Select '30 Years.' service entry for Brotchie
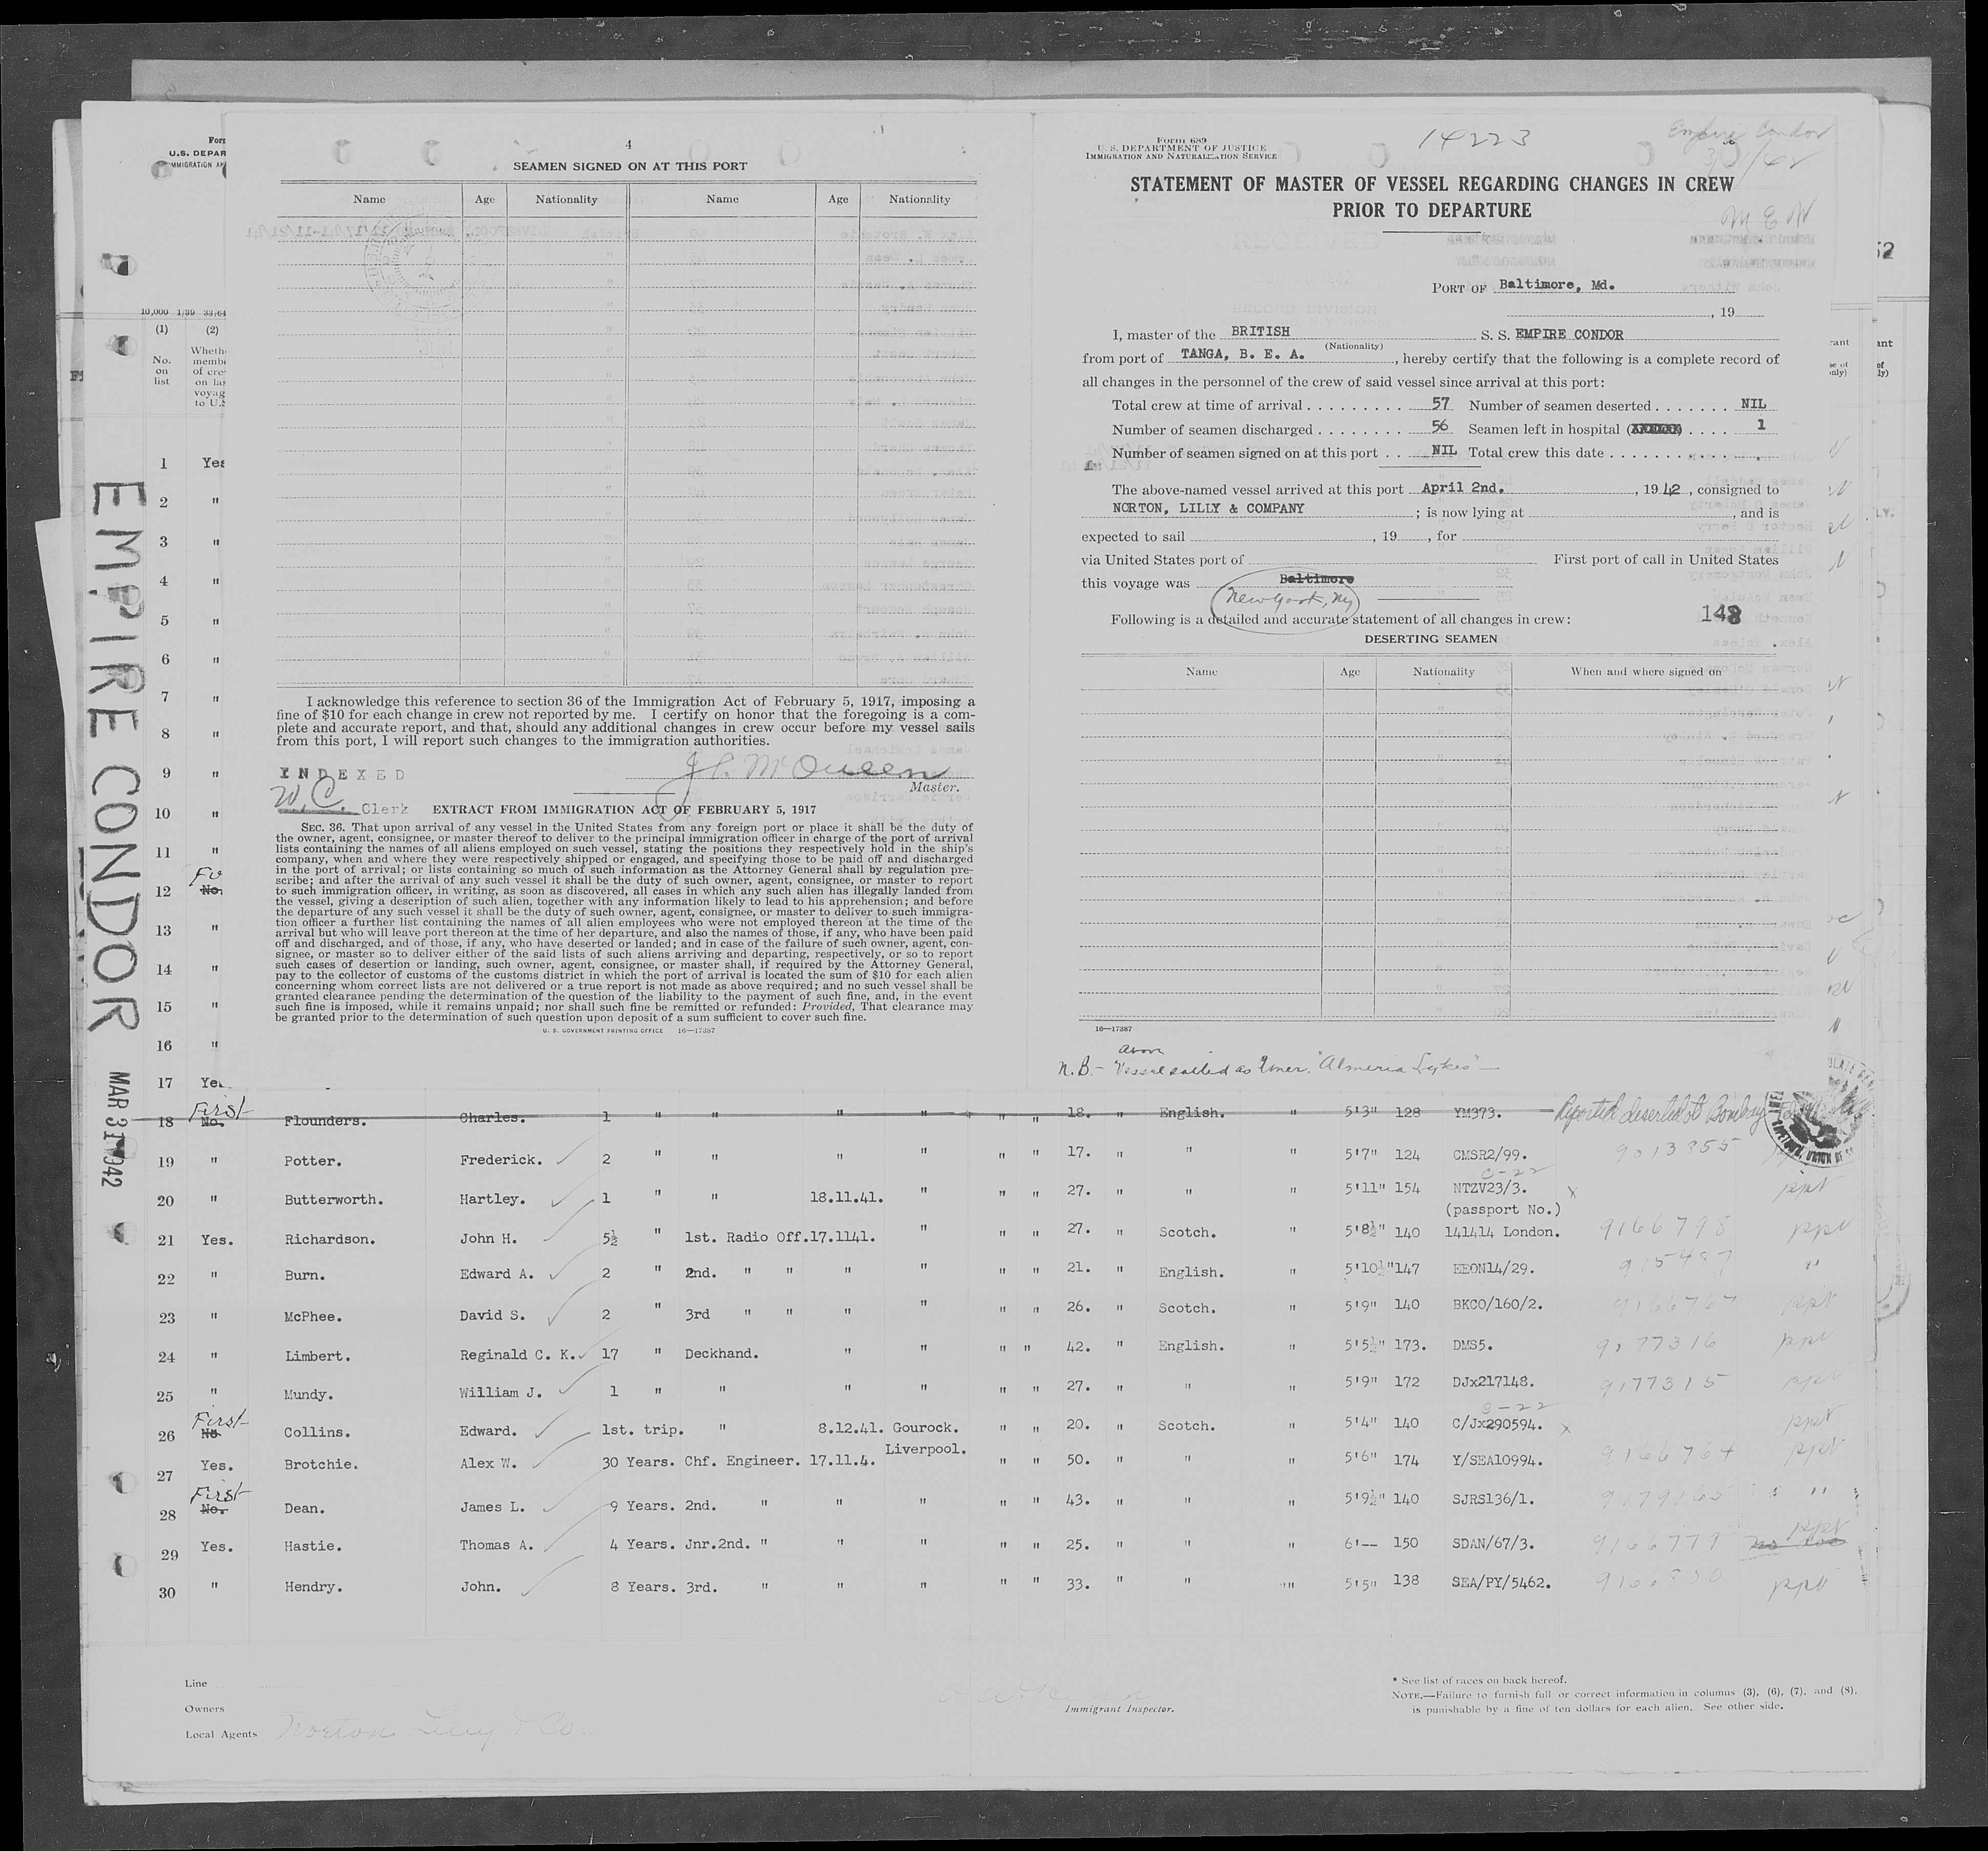Image resolution: width=1988 pixels, height=1851 pixels. [640, 1462]
